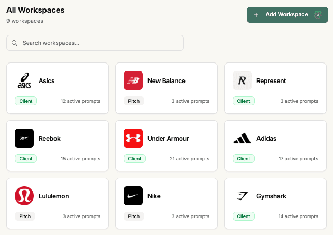Select the Gymshark logo icon
Image resolution: width=333 pixels, height=235 pixels.
(x=242, y=196)
